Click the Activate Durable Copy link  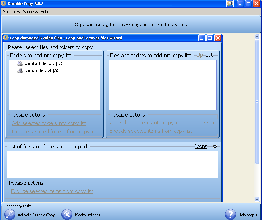coord(37,215)
